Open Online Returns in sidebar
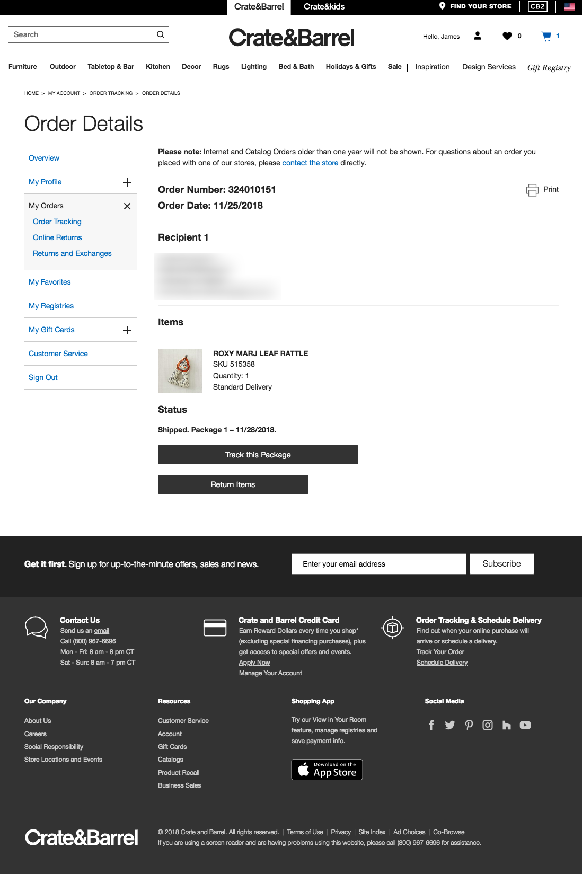 57,237
